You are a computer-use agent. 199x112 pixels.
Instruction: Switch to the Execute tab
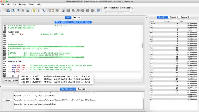point(76,17)
